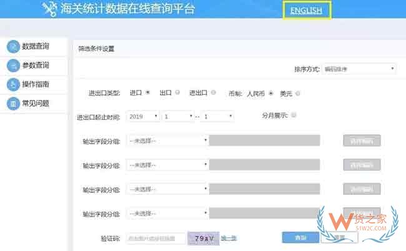Click the 进出口类型 label
Viewport: 406px width, 251px height.
pyautogui.click(x=104, y=93)
